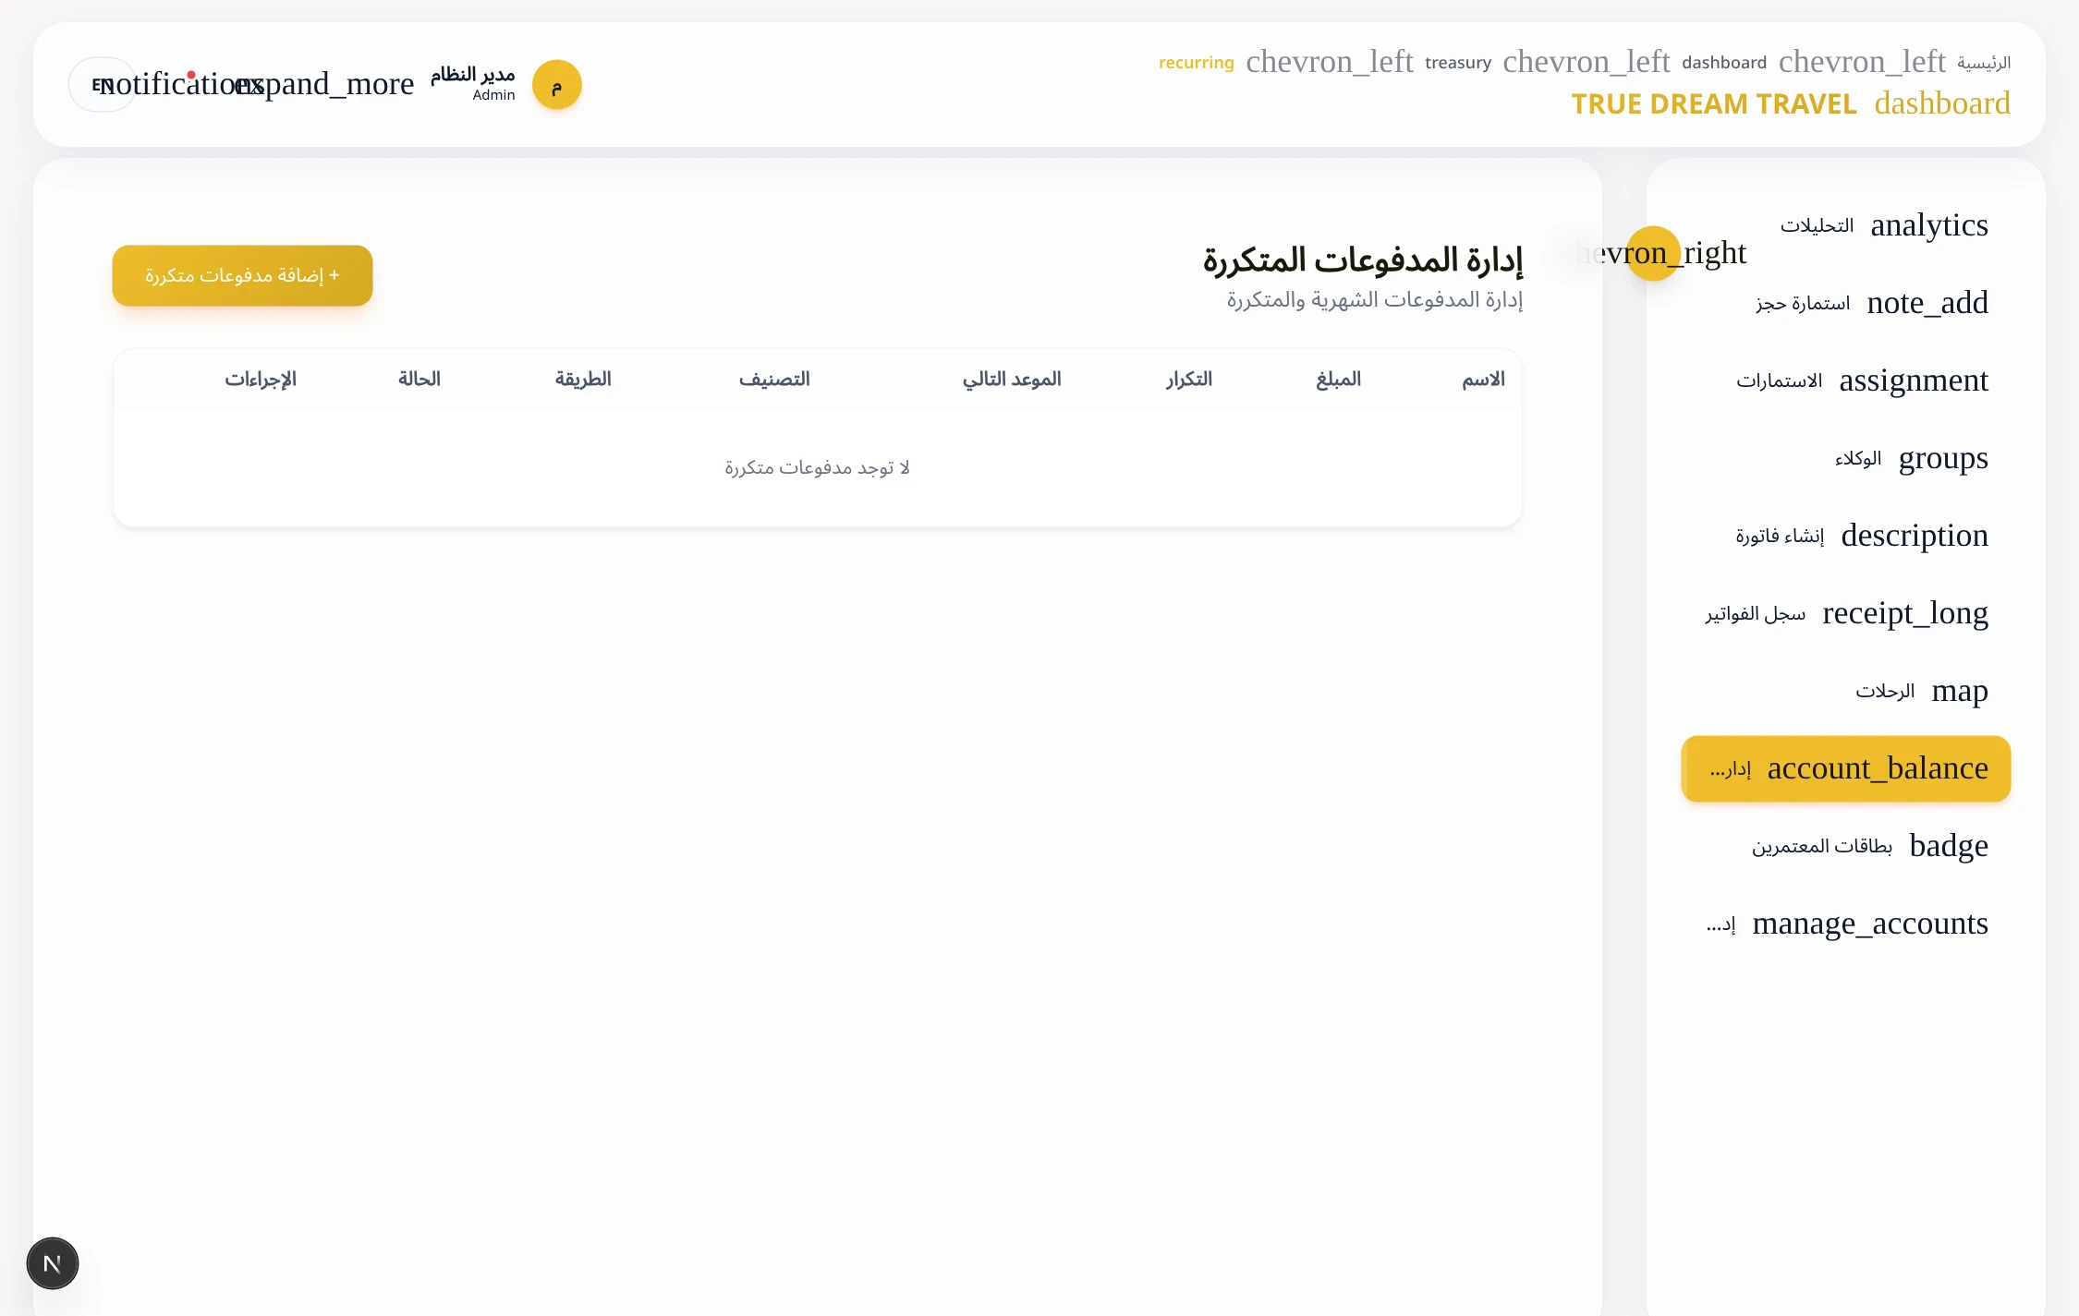Click the المبلغ column header
The image size is (2079, 1316).
pos(1338,380)
